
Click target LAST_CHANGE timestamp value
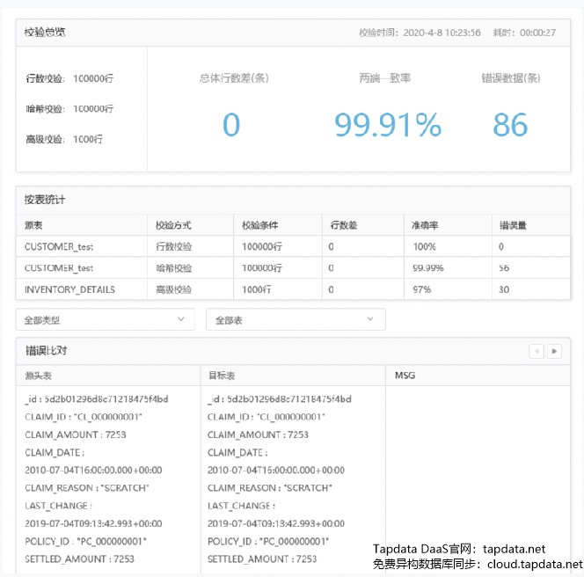pyautogui.click(x=276, y=523)
